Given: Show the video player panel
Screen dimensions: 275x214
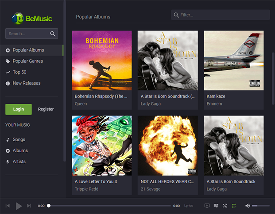Looking at the screenshot, I should (207, 206).
